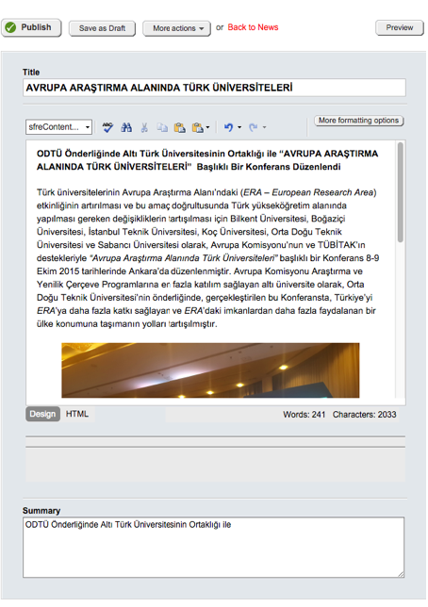Click the Preview button

pyautogui.click(x=400, y=27)
